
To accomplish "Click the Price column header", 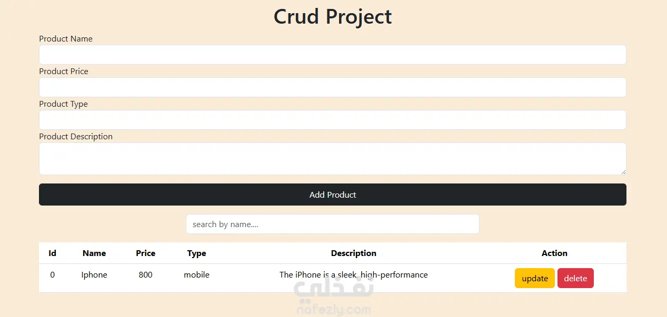I will (146, 253).
